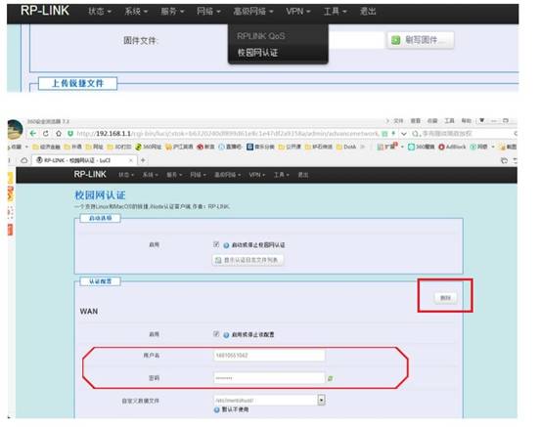Open the 360网址 bookmark
This screenshot has height=427, width=541.
[148, 147]
